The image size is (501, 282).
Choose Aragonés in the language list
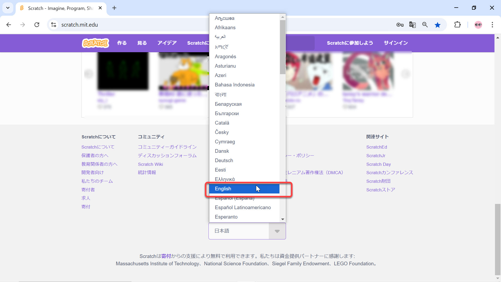point(244,57)
